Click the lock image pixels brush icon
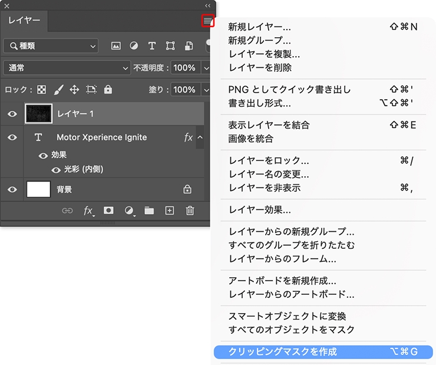The width and height of the screenshot is (436, 365). click(58, 90)
